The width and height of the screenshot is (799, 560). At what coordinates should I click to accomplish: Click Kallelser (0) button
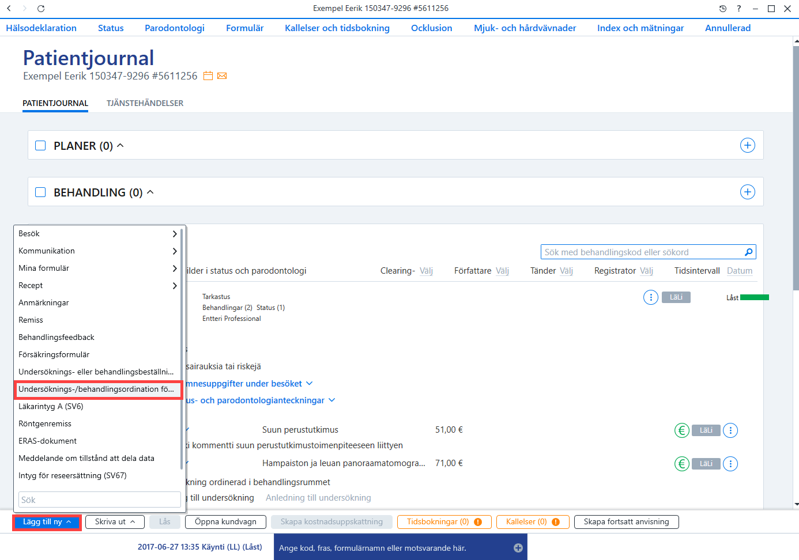point(533,522)
